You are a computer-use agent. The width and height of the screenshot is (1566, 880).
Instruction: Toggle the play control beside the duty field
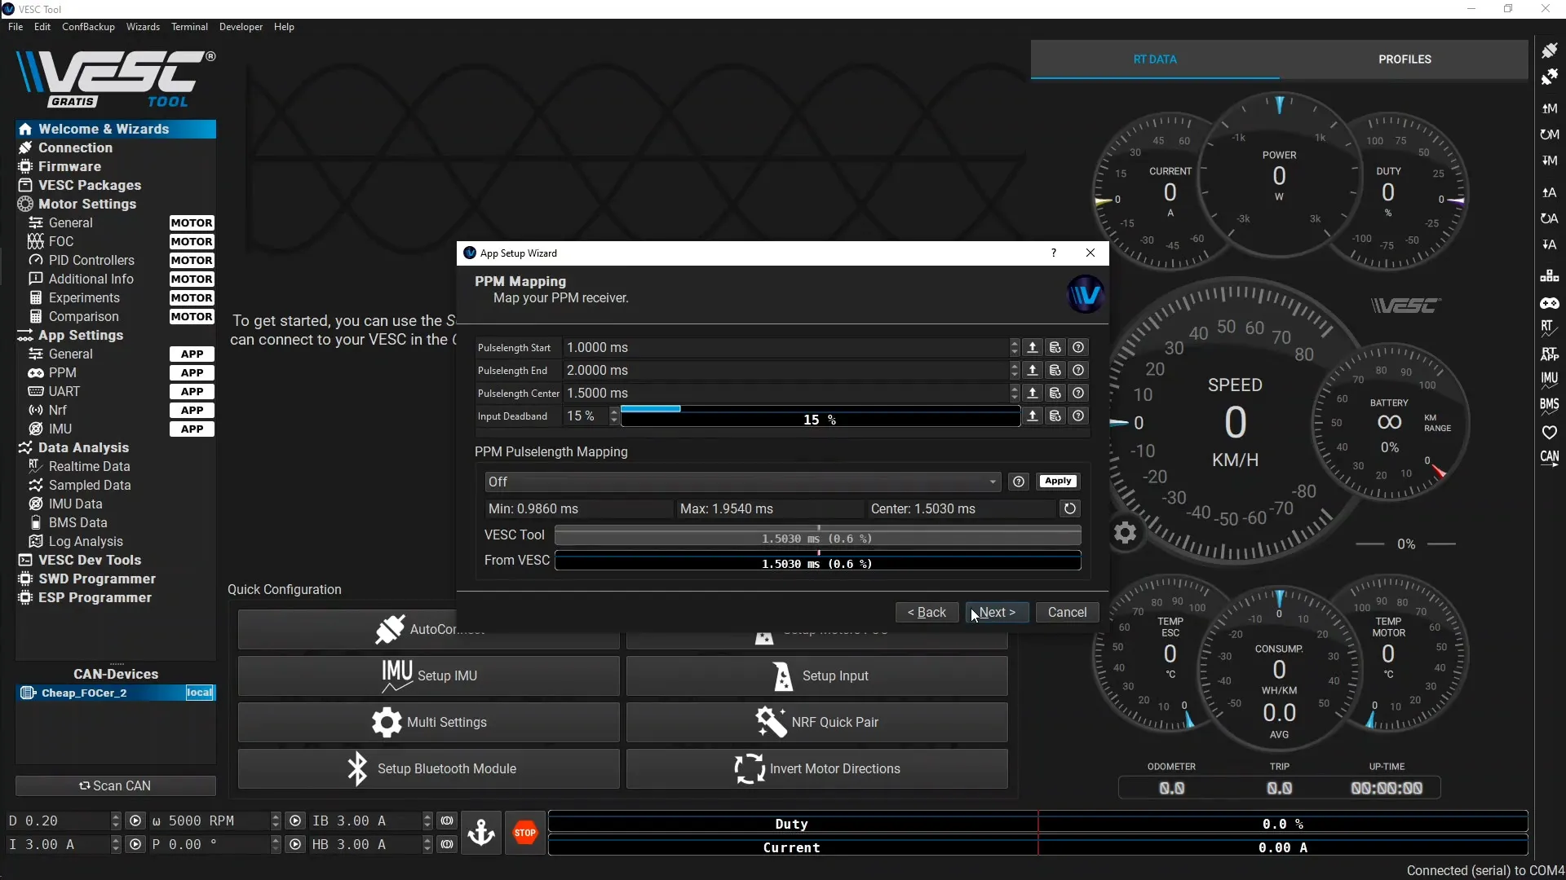click(x=136, y=821)
